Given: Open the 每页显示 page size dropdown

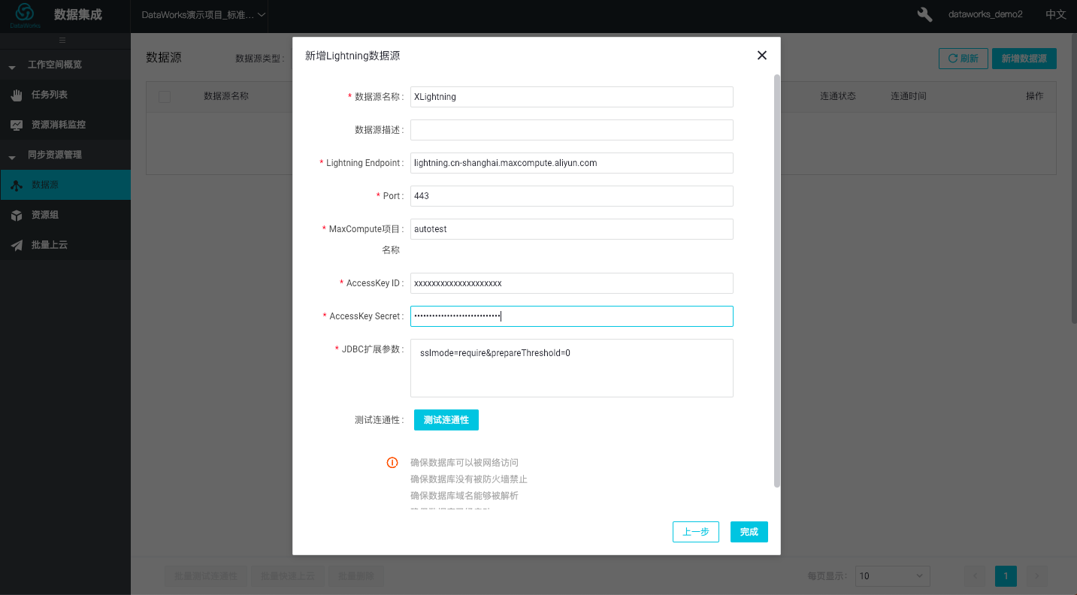Looking at the screenshot, I should click(892, 576).
